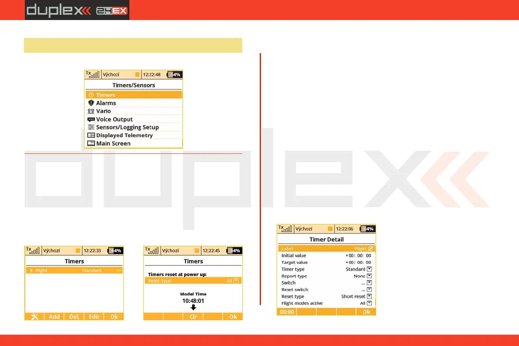
Task: Click the Timers/Sensors screen title
Action: [134, 85]
